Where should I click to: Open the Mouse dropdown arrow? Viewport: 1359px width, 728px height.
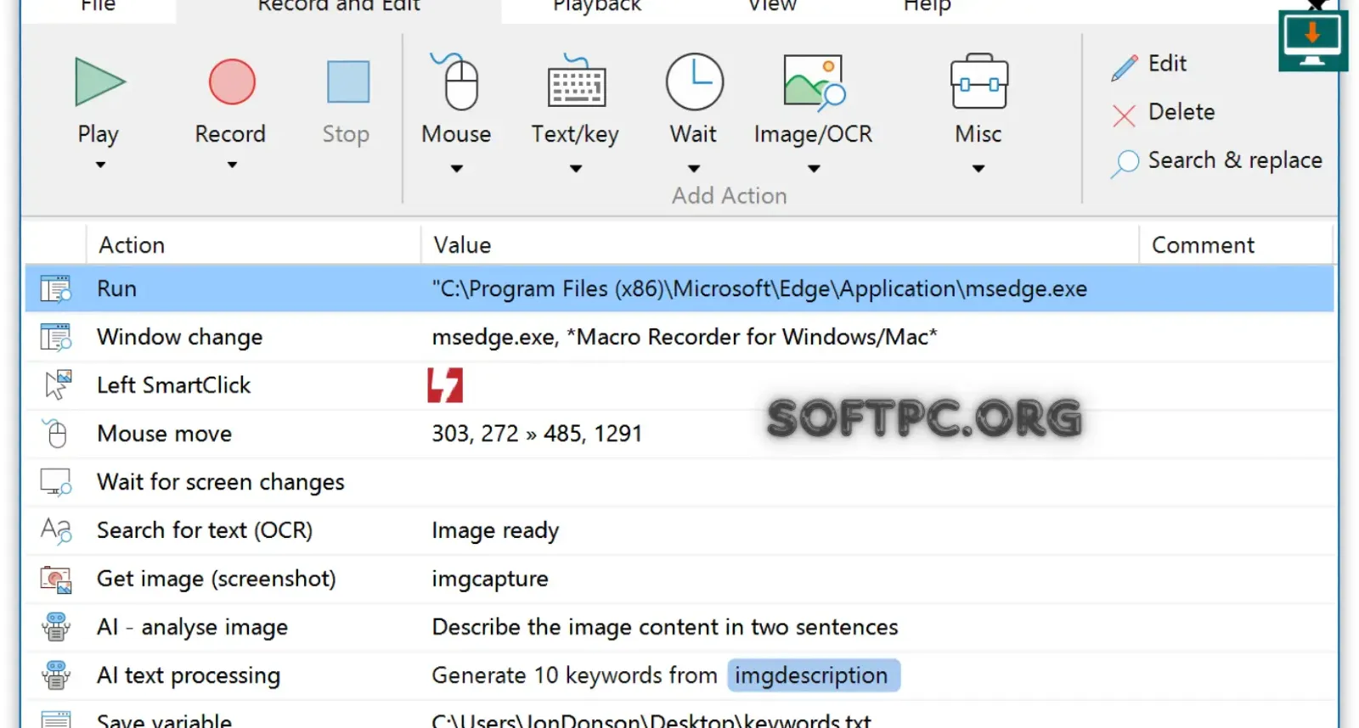point(457,169)
